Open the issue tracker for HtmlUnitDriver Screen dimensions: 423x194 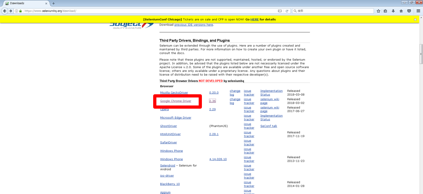tap(249, 134)
